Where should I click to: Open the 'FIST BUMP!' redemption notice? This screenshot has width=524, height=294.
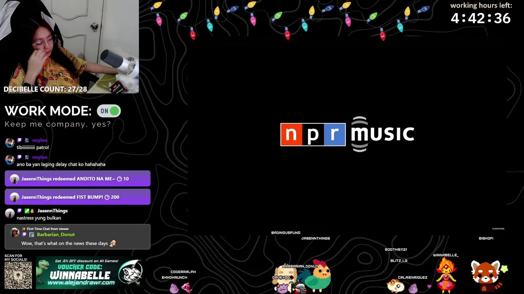[78, 197]
